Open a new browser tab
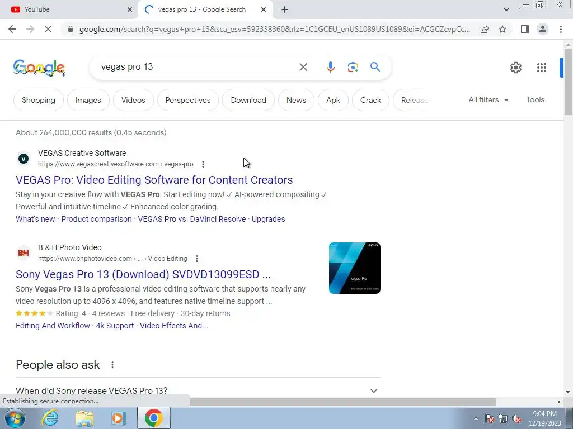 pyautogui.click(x=285, y=10)
